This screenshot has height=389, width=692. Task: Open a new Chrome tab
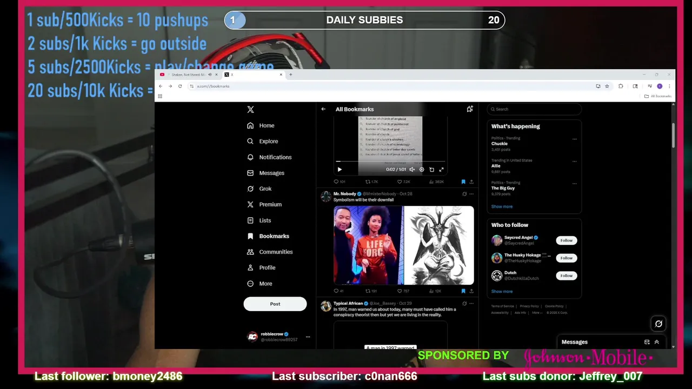tap(291, 75)
